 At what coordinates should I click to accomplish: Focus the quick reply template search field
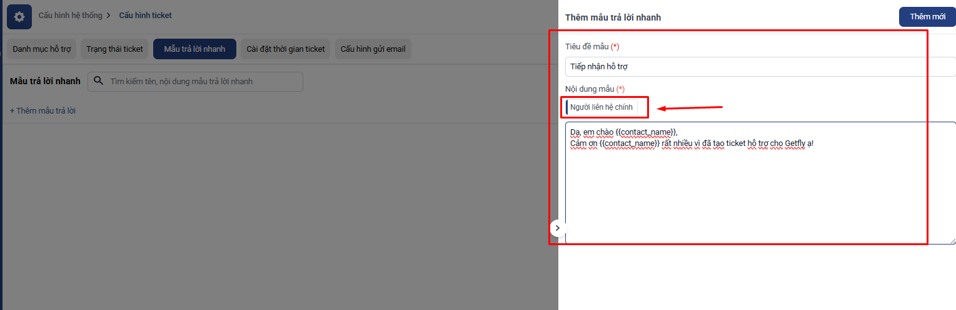203,81
